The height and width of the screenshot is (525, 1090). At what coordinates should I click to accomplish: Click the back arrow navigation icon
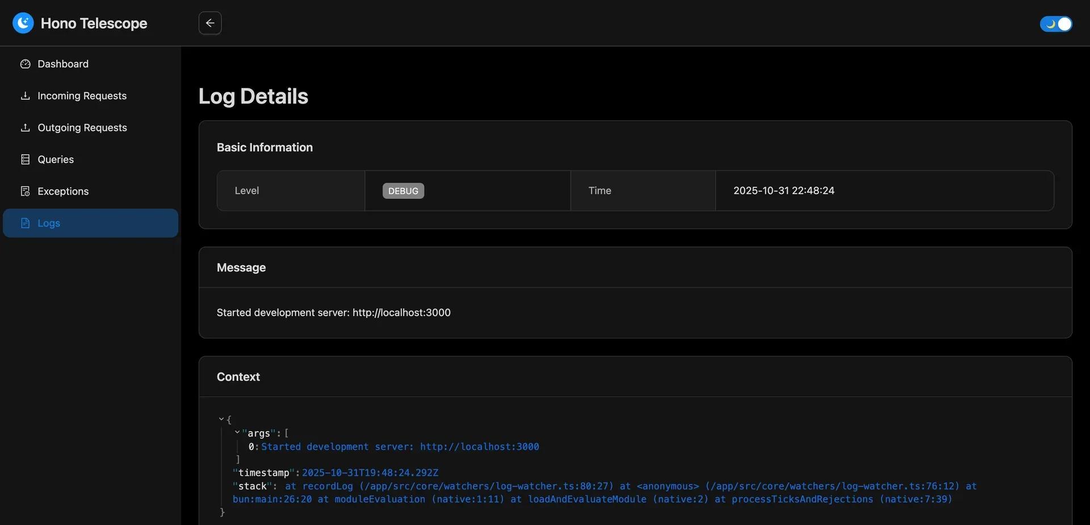209,23
